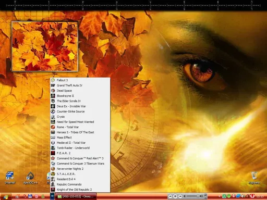The image size is (267, 200).
Task: Open the Internet desktop shortcut
Action: (x=10, y=178)
